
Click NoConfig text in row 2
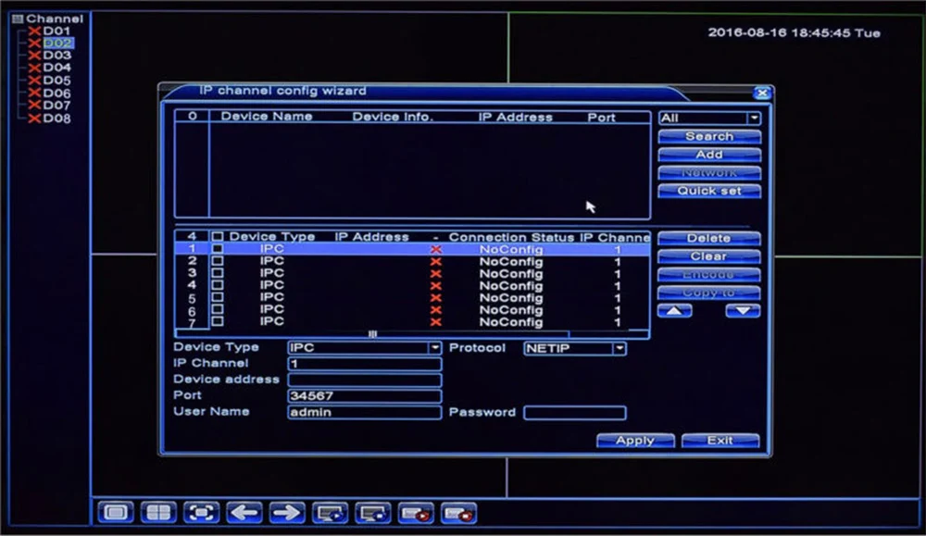[511, 261]
